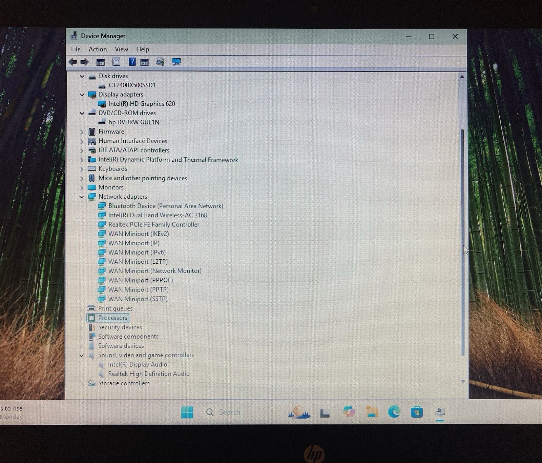Click the scrollbar down arrow
Screen dimensions: 542x463
pyautogui.click(x=463, y=382)
